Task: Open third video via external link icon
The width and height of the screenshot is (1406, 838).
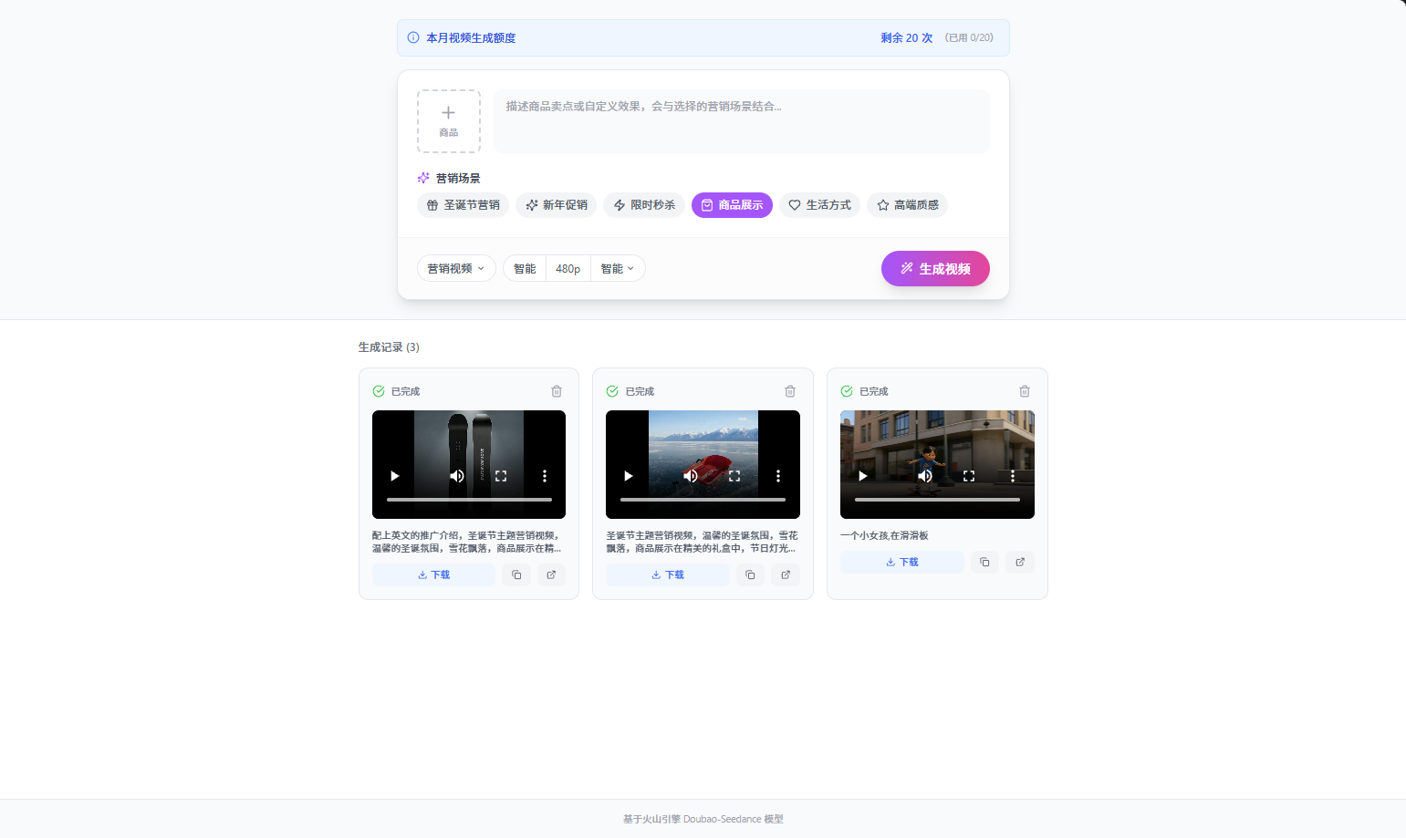Action: pos(1020,562)
